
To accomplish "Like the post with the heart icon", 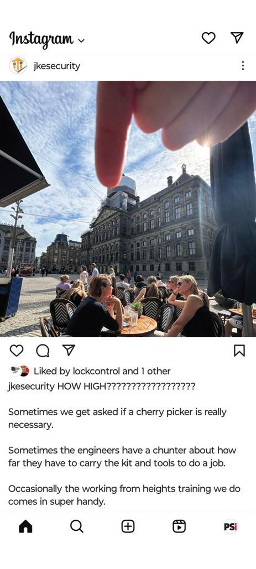I will pos(17,351).
